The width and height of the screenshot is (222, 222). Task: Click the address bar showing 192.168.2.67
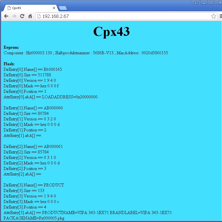[126, 16]
